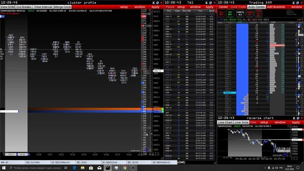Open the Mail app from the taskbar
This screenshot has width=304, height=171.
pyautogui.click(x=99, y=168)
